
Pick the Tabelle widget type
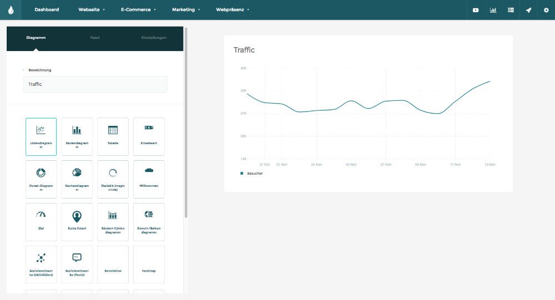click(113, 136)
